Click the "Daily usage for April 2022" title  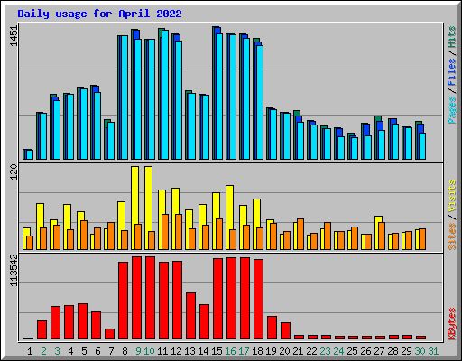tap(99, 14)
